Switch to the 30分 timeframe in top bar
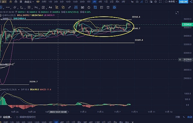The image size is (193, 123). [82, 2]
